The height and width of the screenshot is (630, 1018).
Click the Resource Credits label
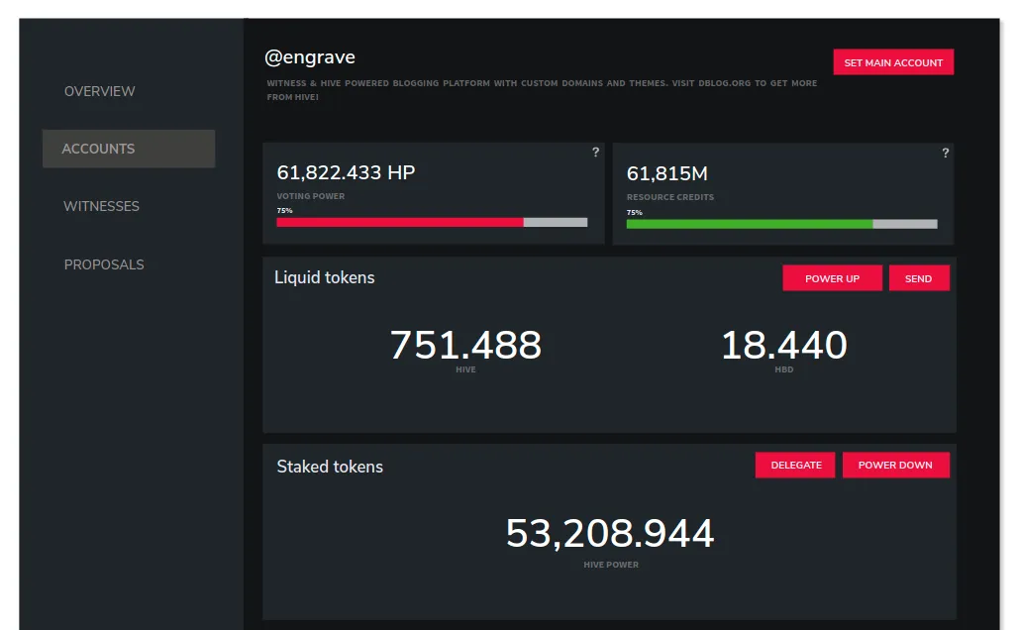pyautogui.click(x=670, y=197)
